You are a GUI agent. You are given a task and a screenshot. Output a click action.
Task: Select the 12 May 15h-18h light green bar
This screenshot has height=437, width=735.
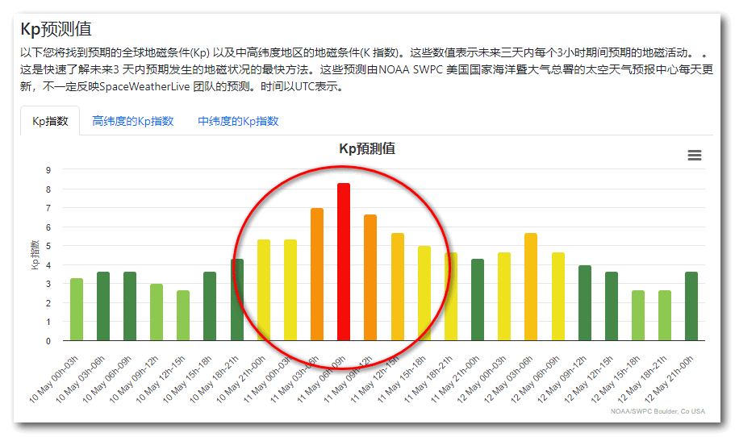point(637,315)
